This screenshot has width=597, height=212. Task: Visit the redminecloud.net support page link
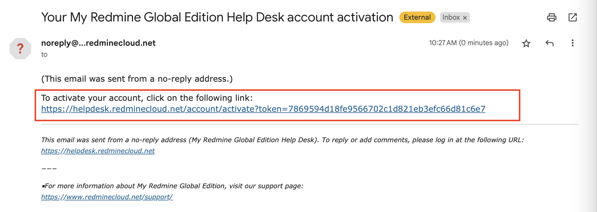coord(107,197)
